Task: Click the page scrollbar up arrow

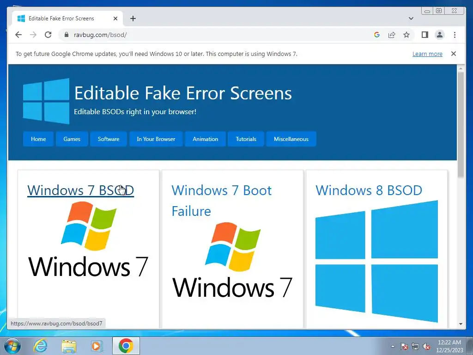Action: (461, 68)
